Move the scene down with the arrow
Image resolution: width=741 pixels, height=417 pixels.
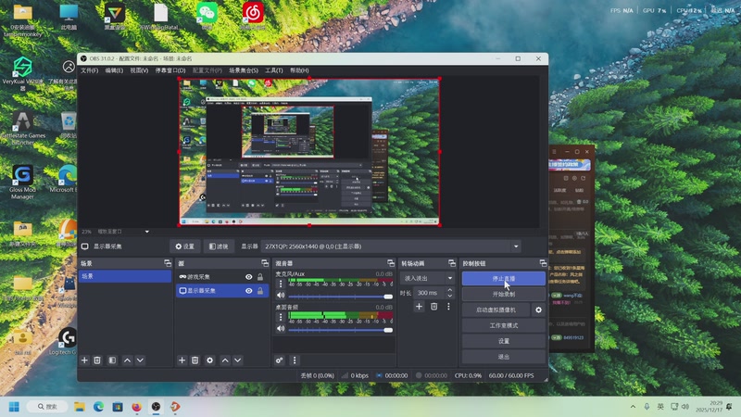point(140,360)
